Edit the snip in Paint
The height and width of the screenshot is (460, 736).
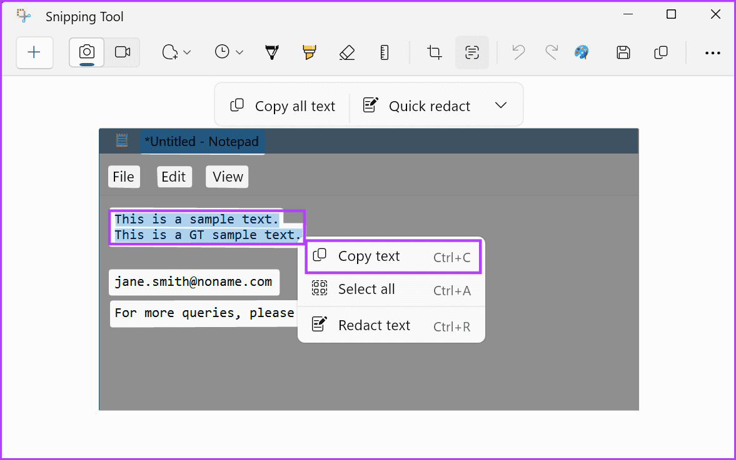click(582, 52)
